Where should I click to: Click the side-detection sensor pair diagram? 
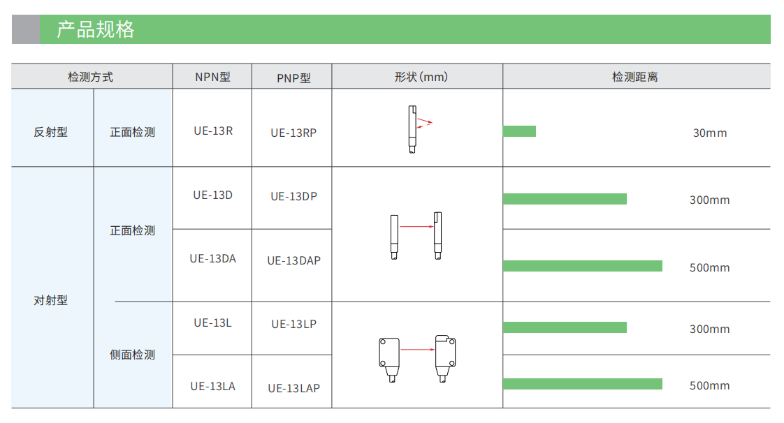click(417, 359)
